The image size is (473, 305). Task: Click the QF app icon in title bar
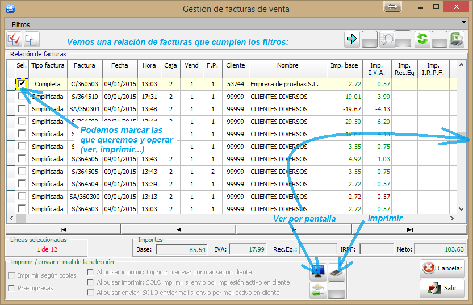[10, 8]
